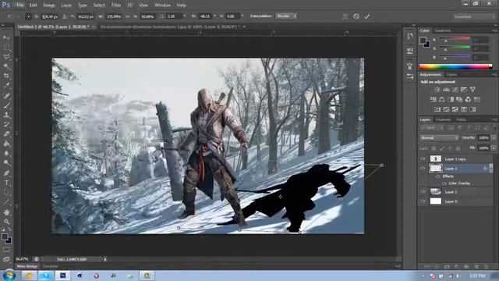Click the foreground color swatch in Color panel

click(423, 41)
